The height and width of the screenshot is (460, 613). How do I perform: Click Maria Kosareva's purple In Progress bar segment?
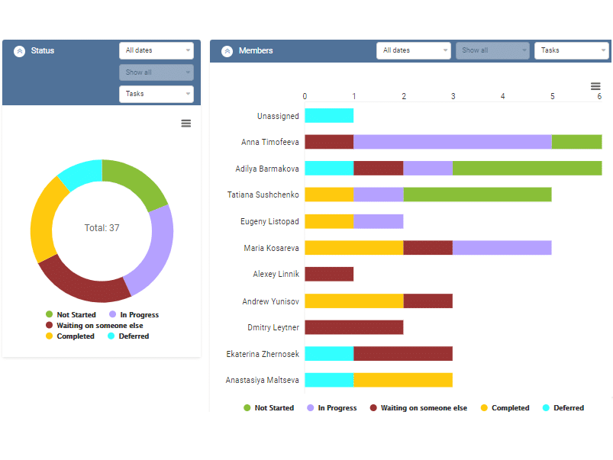click(x=500, y=247)
